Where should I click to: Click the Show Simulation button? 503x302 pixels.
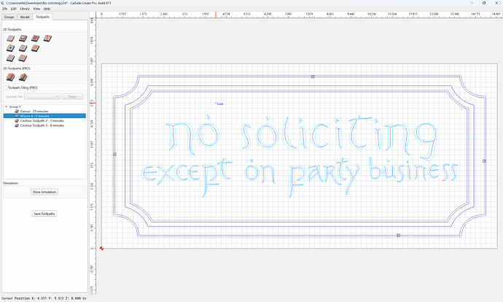coord(44,192)
